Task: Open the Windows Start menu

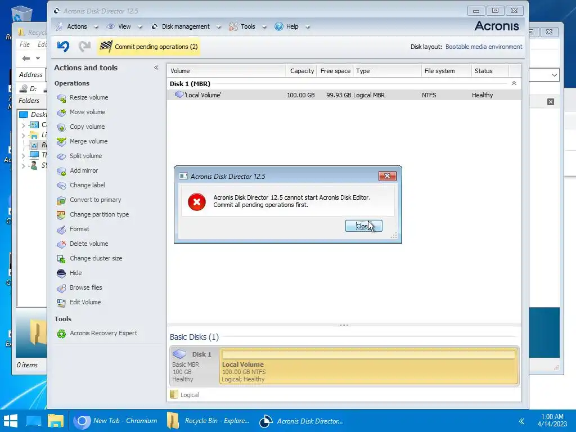Action: coord(10,421)
